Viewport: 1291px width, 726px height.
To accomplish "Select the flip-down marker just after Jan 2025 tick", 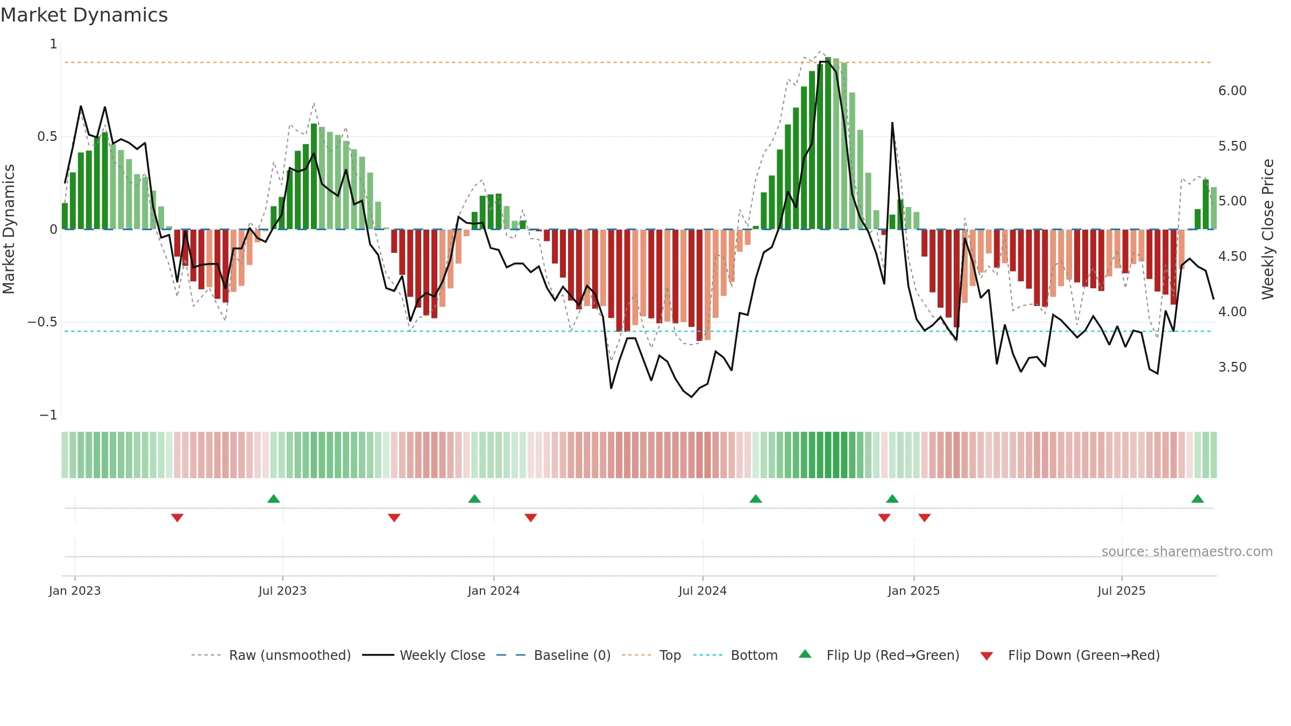I will (925, 518).
